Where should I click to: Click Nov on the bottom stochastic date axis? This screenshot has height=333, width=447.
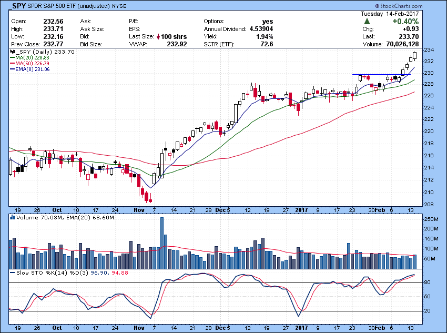click(139, 328)
